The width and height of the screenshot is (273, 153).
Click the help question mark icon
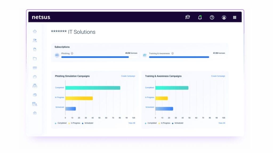click(x=212, y=17)
